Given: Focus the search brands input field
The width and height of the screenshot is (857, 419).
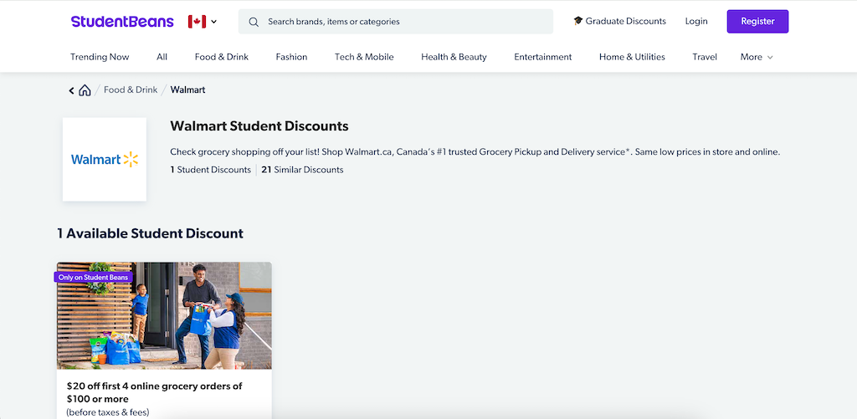Looking at the screenshot, I should [396, 22].
